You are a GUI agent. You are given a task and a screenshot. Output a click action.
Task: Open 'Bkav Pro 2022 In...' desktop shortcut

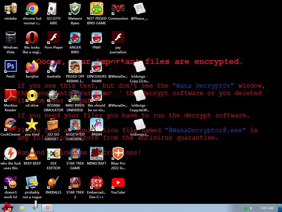pyautogui.click(x=118, y=153)
